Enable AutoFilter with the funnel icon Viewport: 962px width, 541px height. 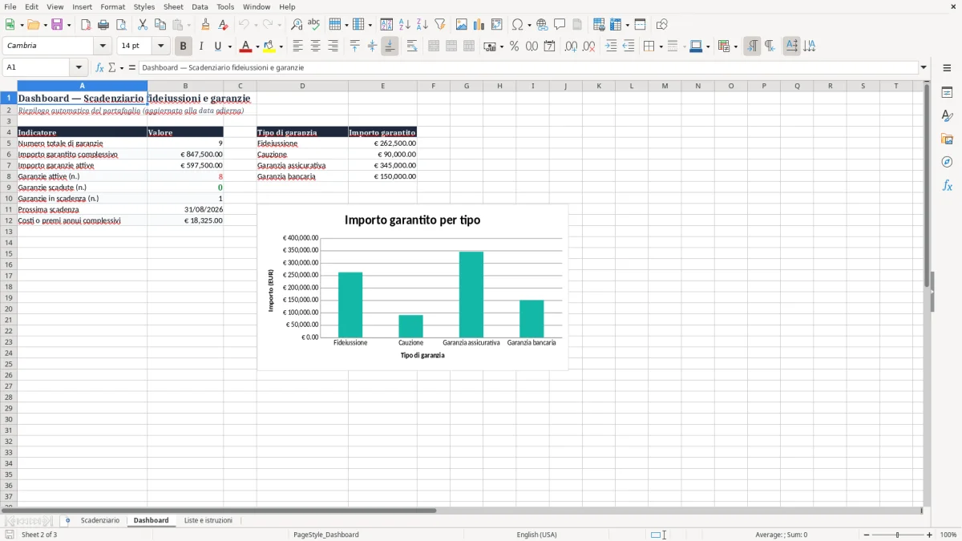(440, 25)
